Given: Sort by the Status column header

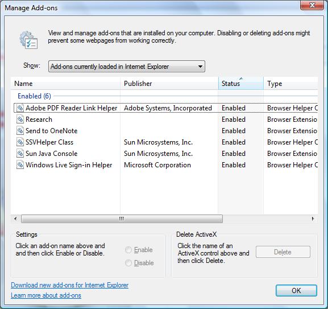Looking at the screenshot, I should point(240,83).
